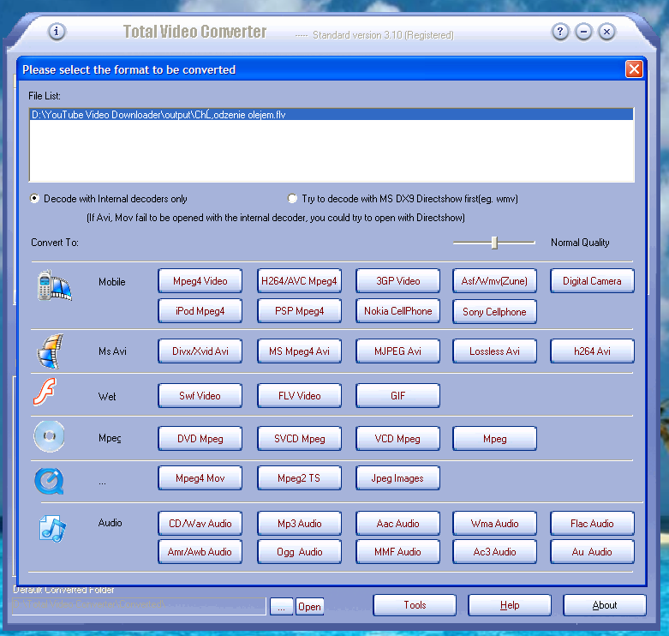Image resolution: width=669 pixels, height=636 pixels.
Task: Choose Flac Audio format
Action: click(x=592, y=524)
